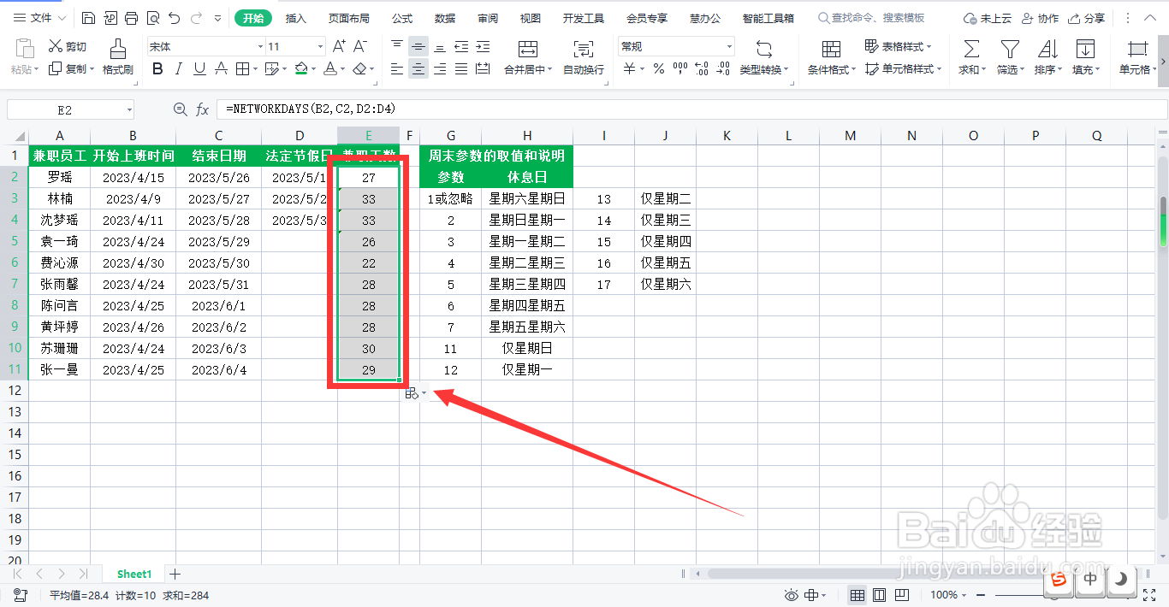Viewport: 1169px width, 607px height.
Task: Add a new sheet with plus button
Action: click(x=175, y=574)
